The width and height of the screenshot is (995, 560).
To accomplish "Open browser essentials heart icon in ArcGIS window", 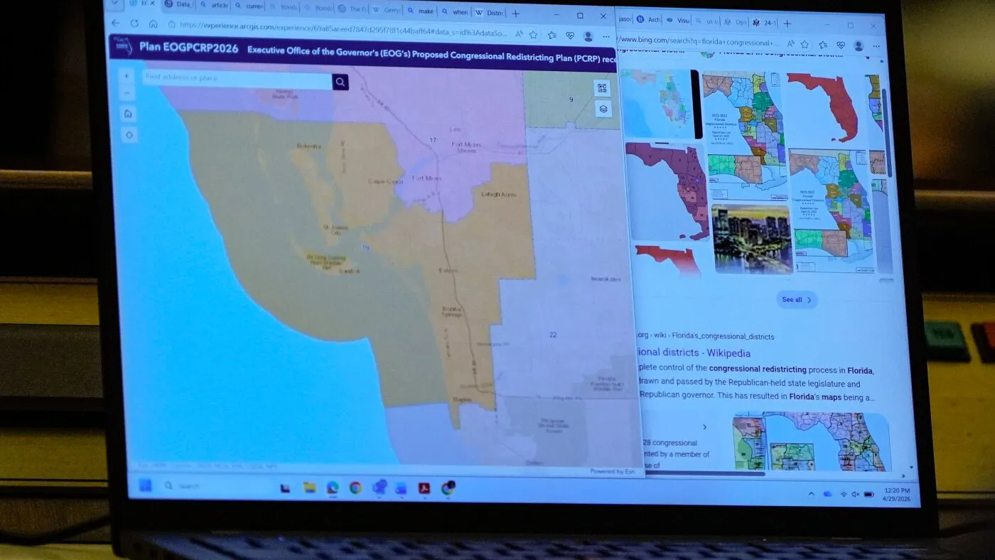I will (x=570, y=35).
